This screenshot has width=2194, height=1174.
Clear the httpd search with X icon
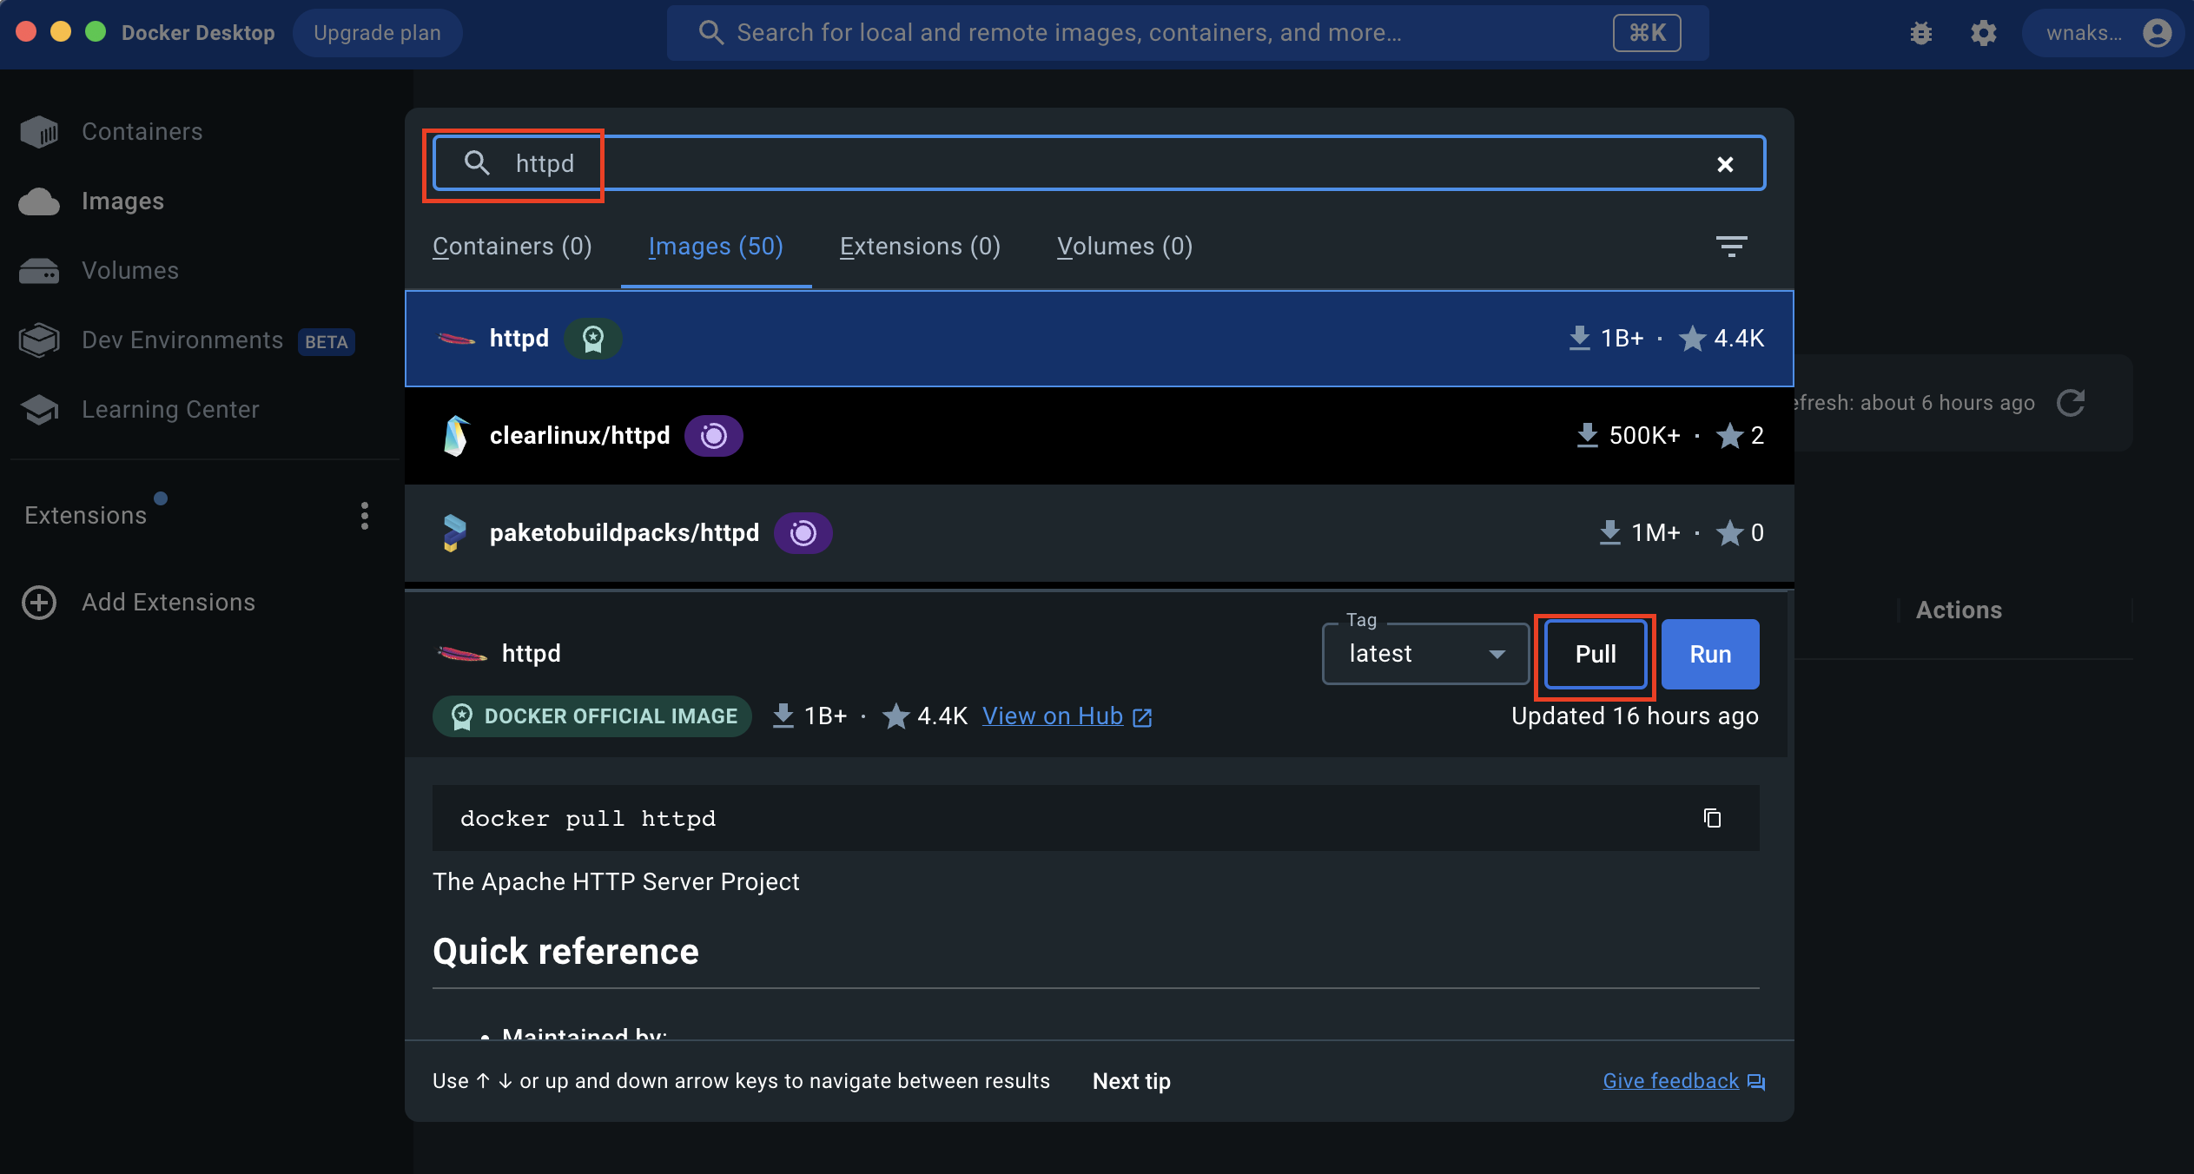coord(1725,164)
